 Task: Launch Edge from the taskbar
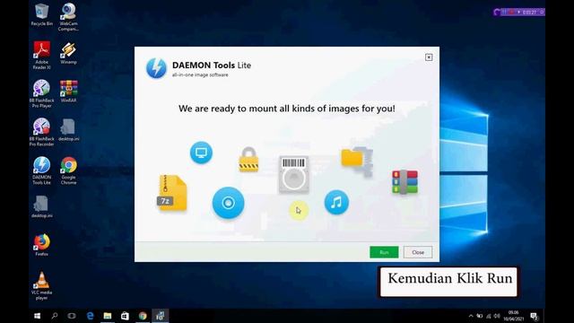click(90, 316)
